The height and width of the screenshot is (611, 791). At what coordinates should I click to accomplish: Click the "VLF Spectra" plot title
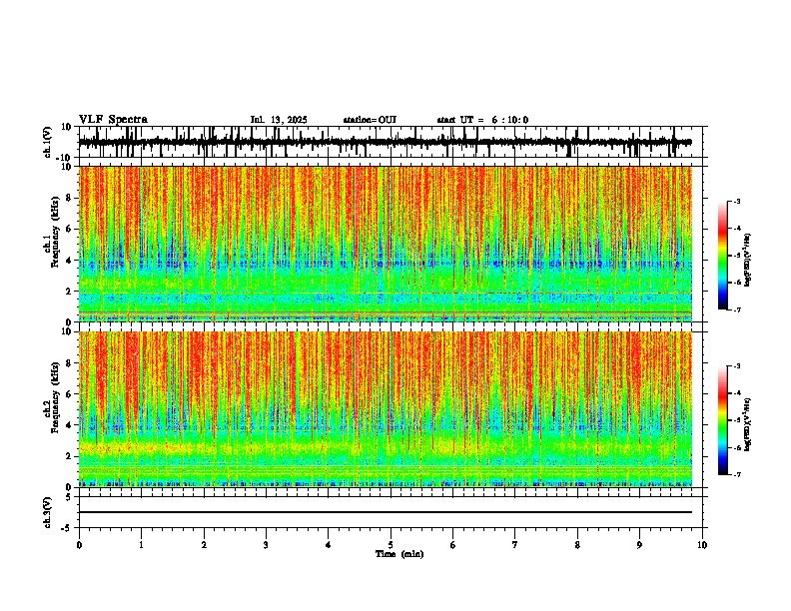click(x=113, y=120)
